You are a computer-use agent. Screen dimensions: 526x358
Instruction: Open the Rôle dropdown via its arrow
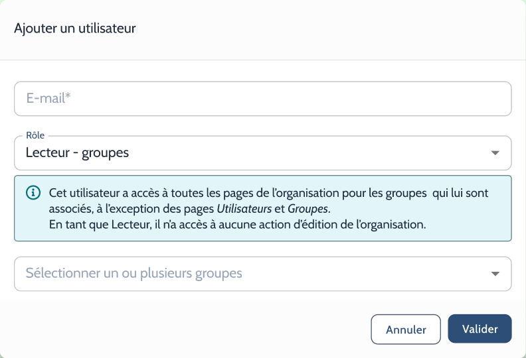click(x=495, y=153)
